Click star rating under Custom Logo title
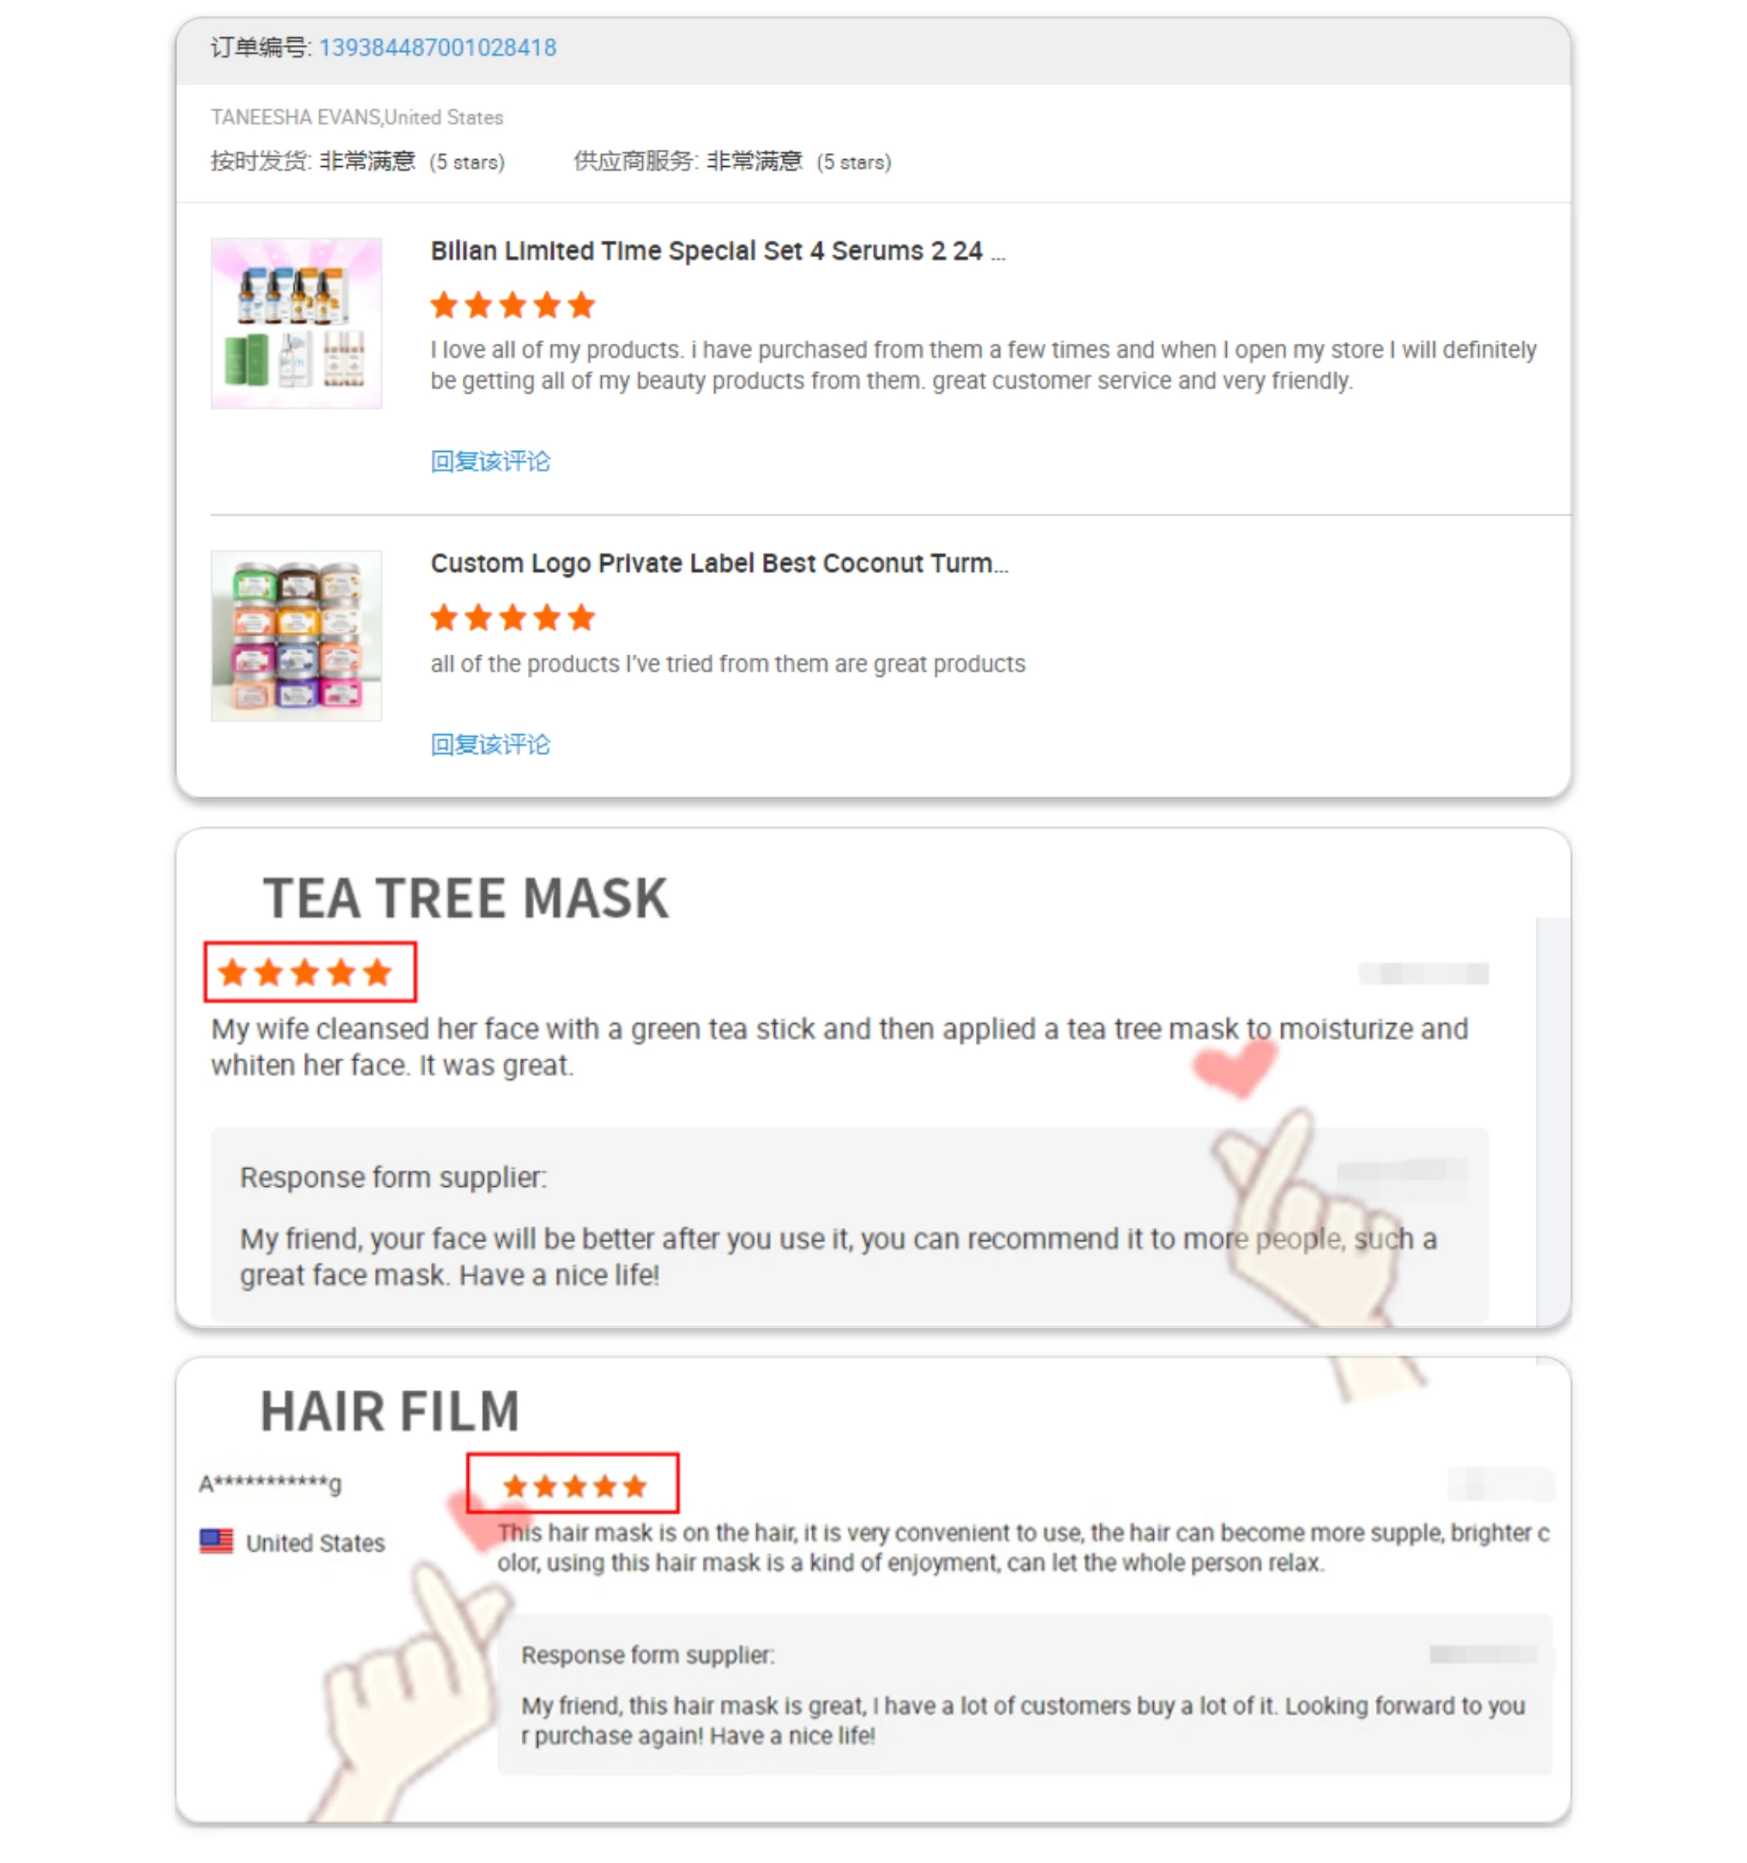 [512, 618]
